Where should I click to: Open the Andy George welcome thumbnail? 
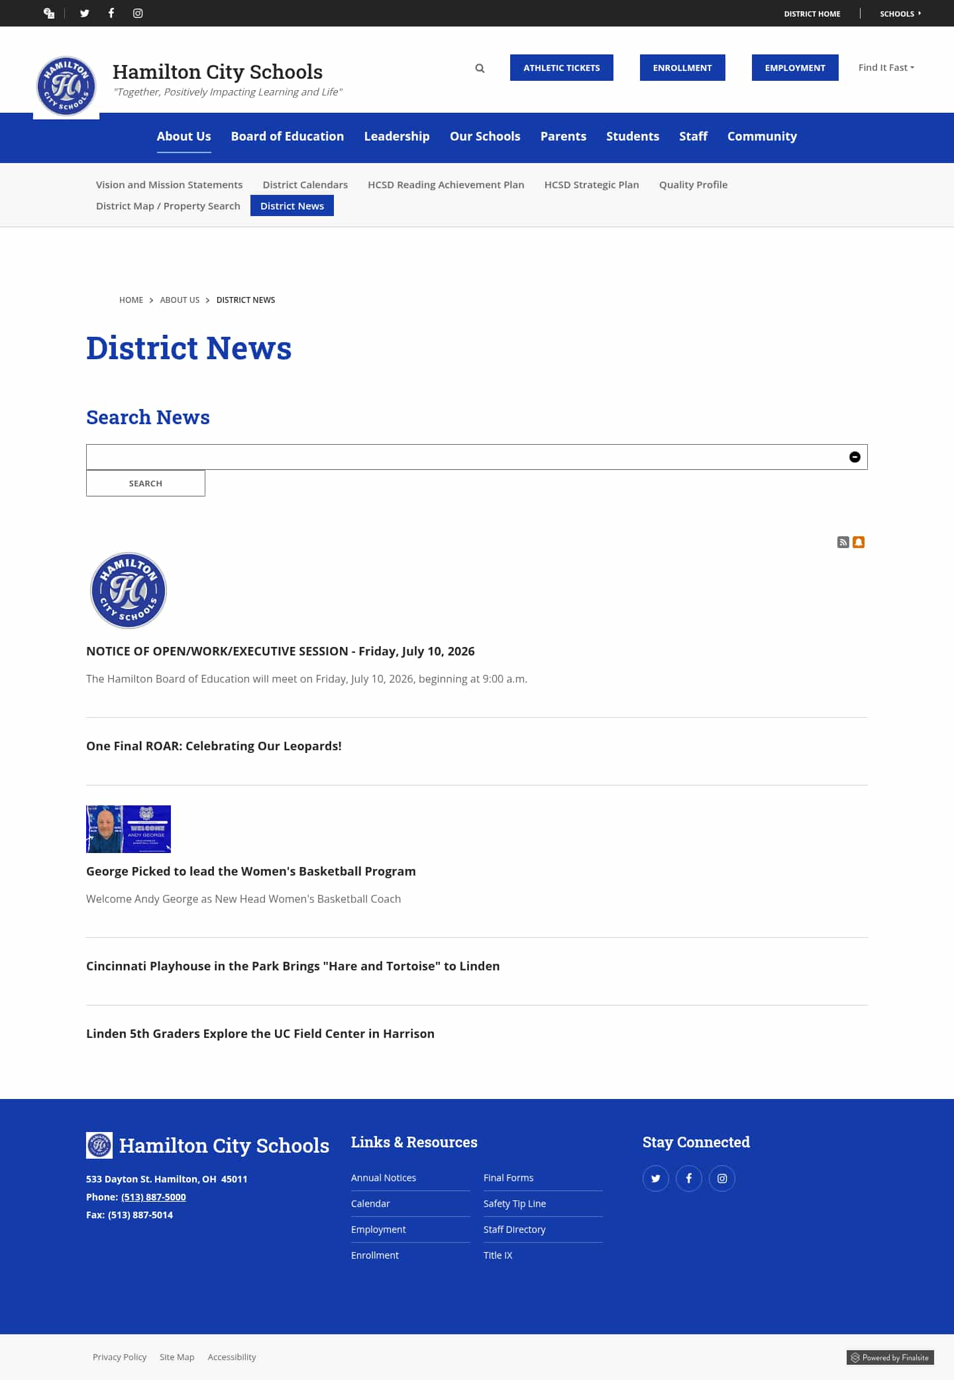click(129, 829)
